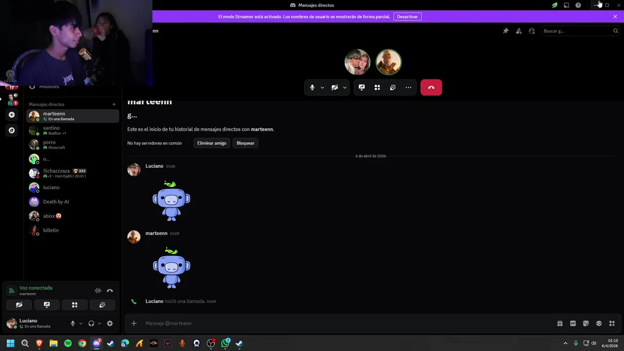This screenshot has height=351, width=624.
Task: Click the Buscar search field
Action: [580, 31]
